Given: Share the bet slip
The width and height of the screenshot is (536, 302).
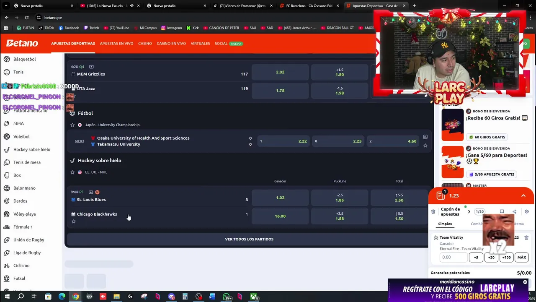Looking at the screenshot, I should [514, 212].
